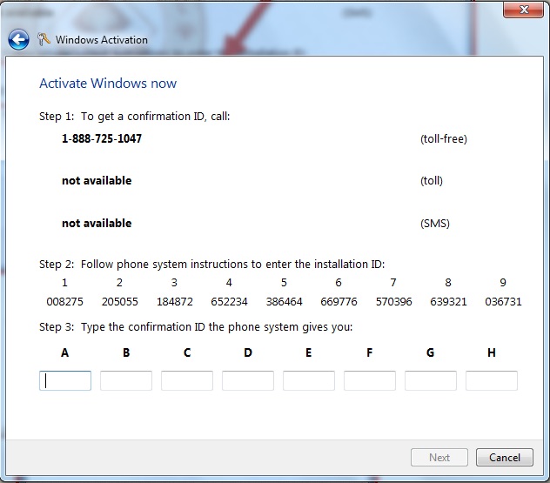Click installation ID group 008275
Viewport: 550px width, 483px height.
coord(65,302)
